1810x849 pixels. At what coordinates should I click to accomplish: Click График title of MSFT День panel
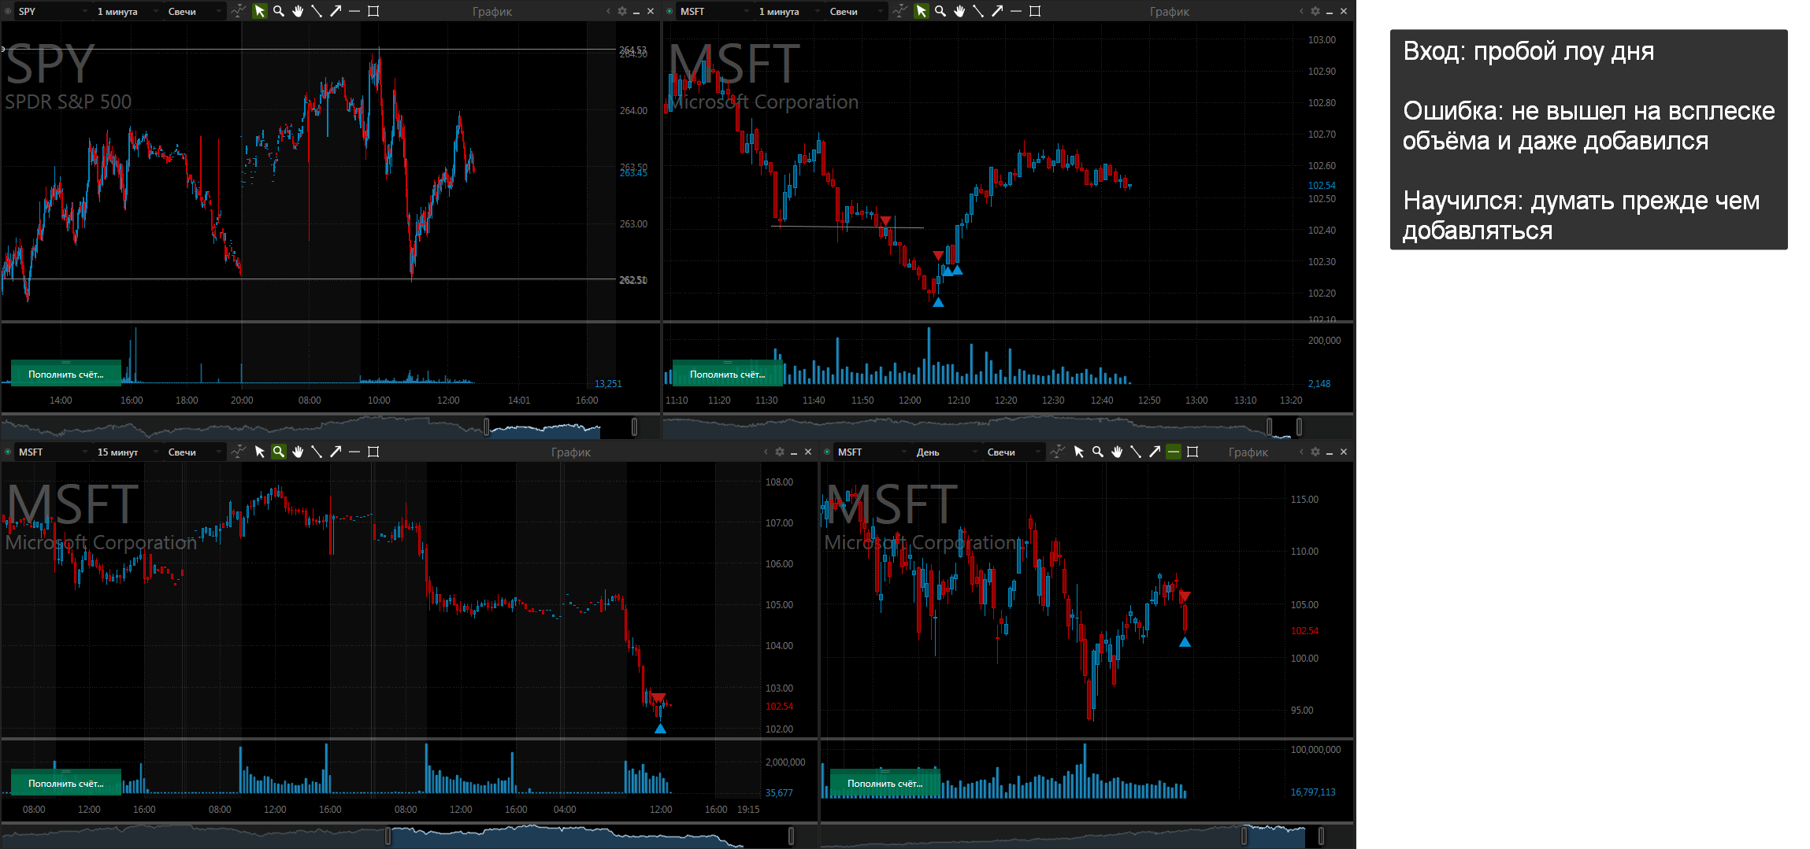point(1248,452)
